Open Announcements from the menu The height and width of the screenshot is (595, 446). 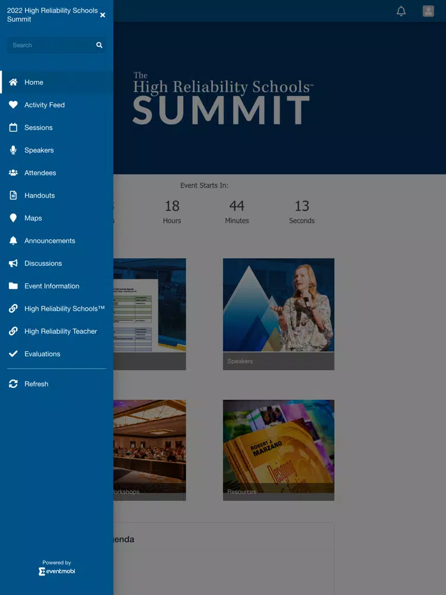coord(57,240)
